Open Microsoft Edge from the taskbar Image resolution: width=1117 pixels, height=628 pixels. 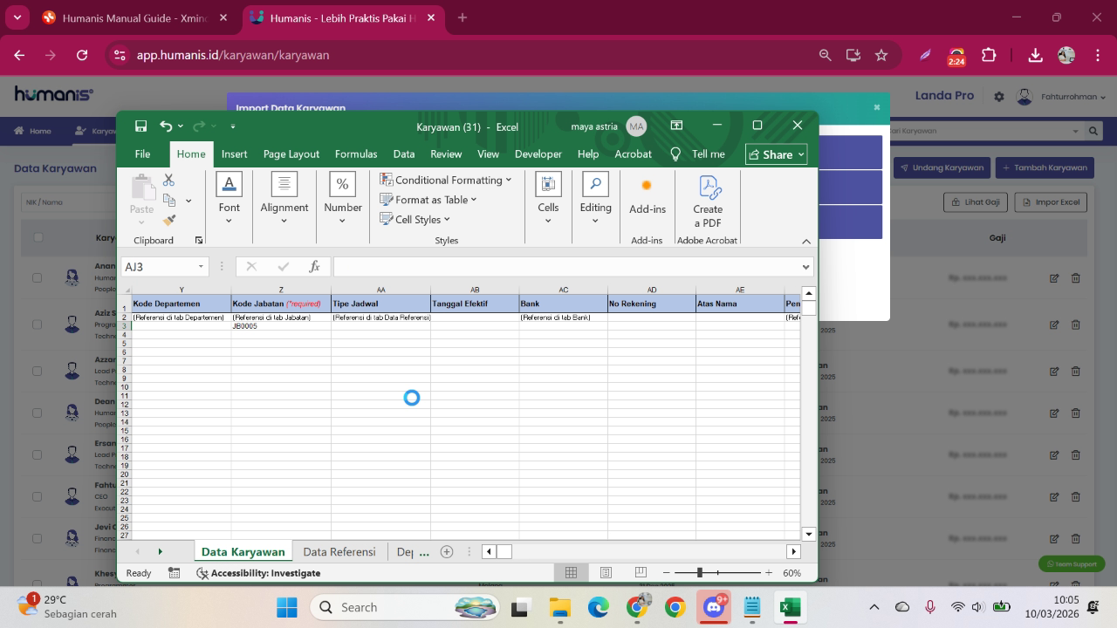coord(598,607)
